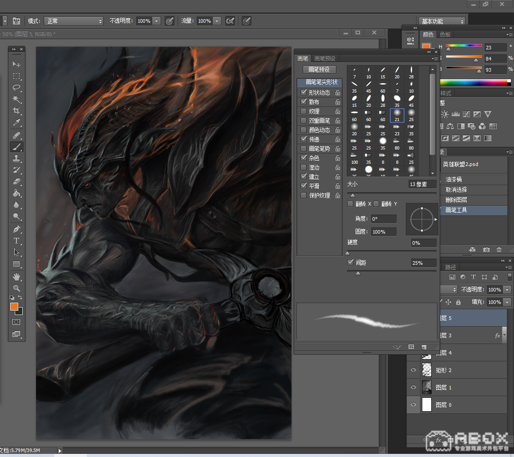Switch to the 色板 tab
This screenshot has width=514, height=457.
click(445, 34)
